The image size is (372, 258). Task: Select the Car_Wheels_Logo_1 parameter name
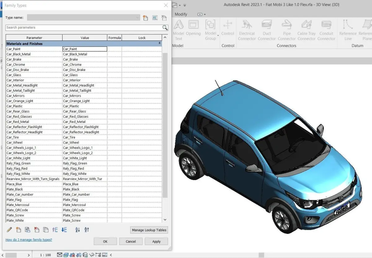pyautogui.click(x=21, y=148)
